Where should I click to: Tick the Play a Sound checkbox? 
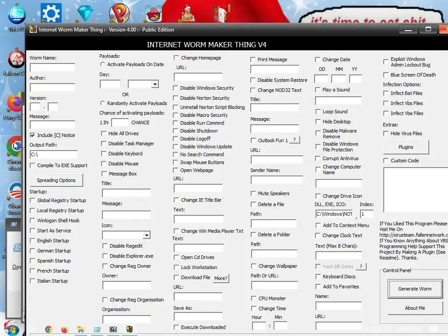(x=318, y=90)
